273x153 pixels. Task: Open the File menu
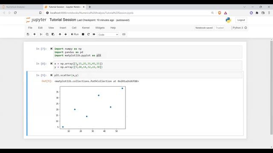tap(30, 28)
